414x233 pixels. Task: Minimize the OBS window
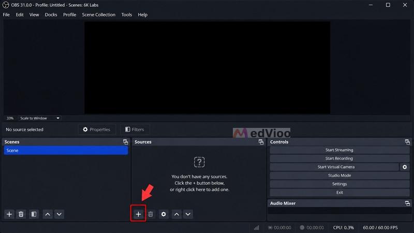tap(371, 5)
